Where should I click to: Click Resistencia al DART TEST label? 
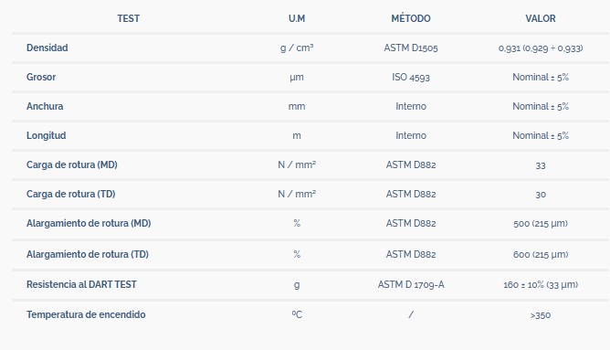81,284
